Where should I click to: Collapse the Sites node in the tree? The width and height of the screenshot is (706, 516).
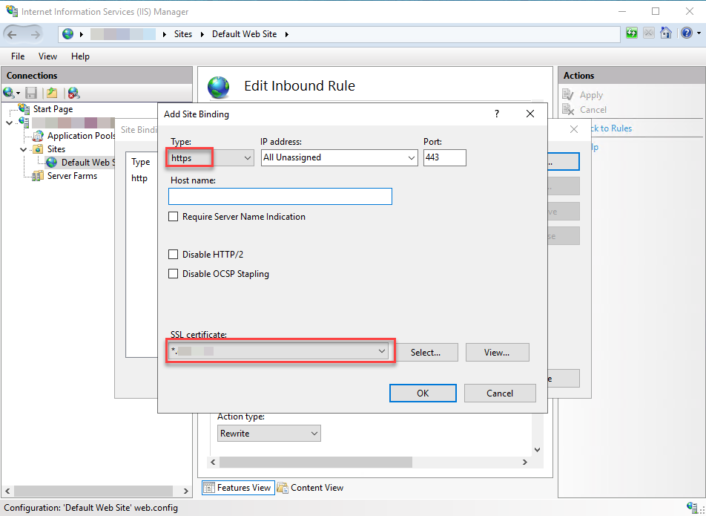point(23,148)
